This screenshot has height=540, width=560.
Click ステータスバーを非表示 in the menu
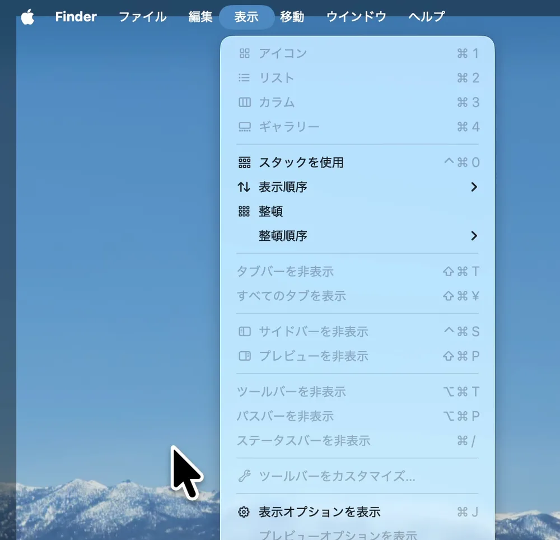click(x=357, y=441)
